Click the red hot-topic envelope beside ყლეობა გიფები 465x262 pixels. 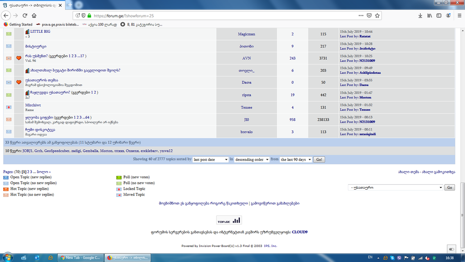[x=10, y=119]
